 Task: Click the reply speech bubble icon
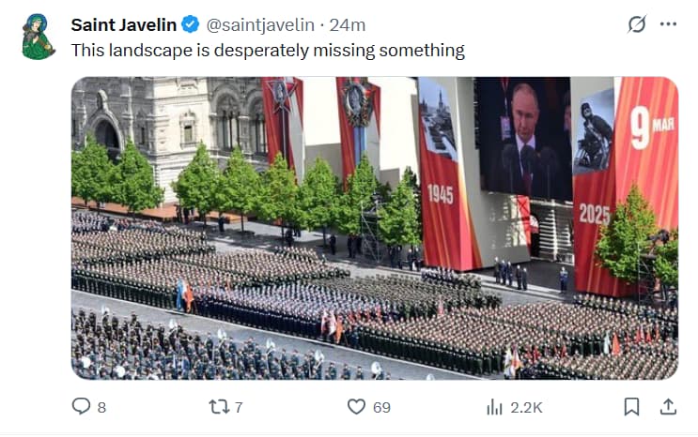click(x=81, y=406)
